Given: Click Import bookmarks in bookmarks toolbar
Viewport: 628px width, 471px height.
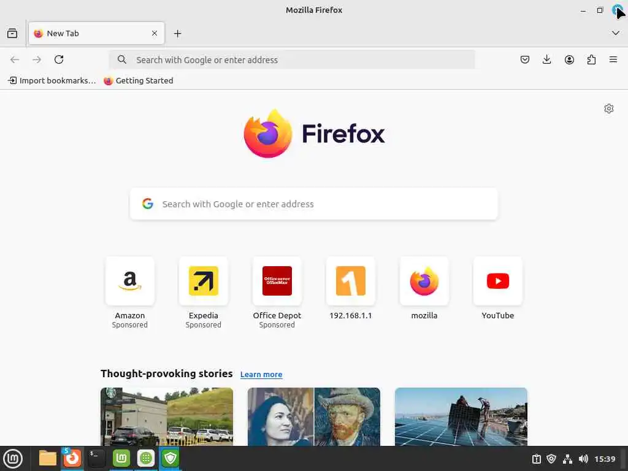Looking at the screenshot, I should [52, 80].
